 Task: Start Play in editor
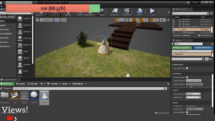tap(153, 11)
